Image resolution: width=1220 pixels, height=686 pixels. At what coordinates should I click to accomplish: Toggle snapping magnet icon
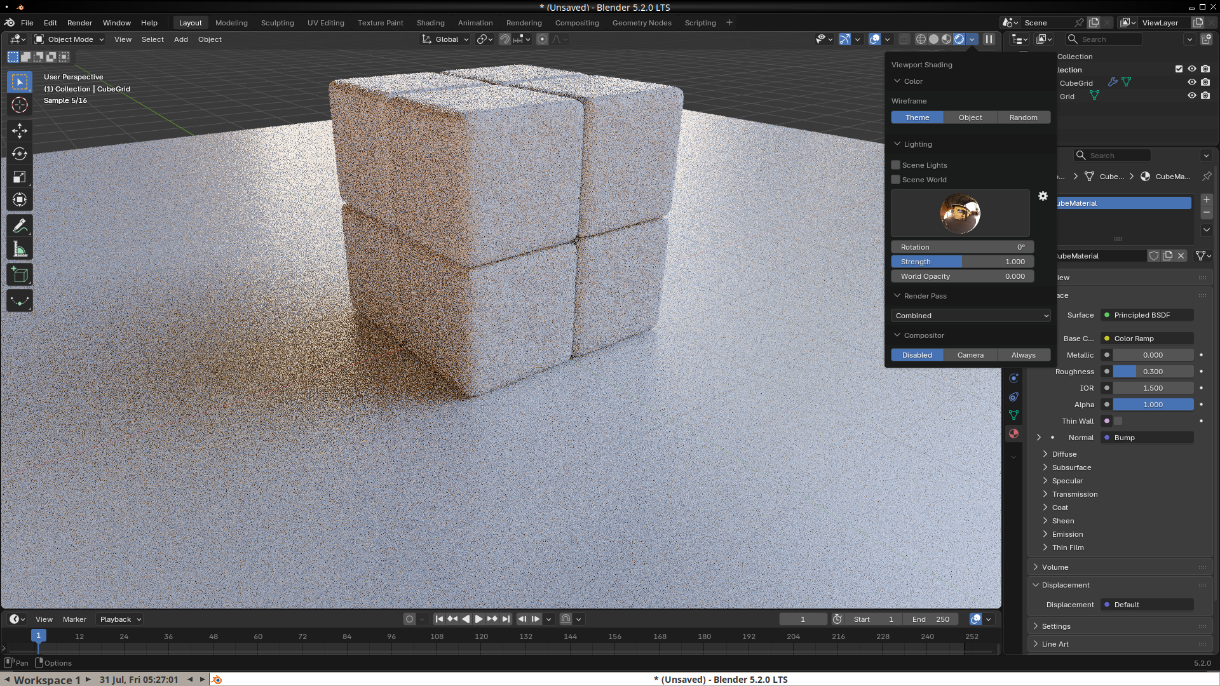[x=505, y=39]
